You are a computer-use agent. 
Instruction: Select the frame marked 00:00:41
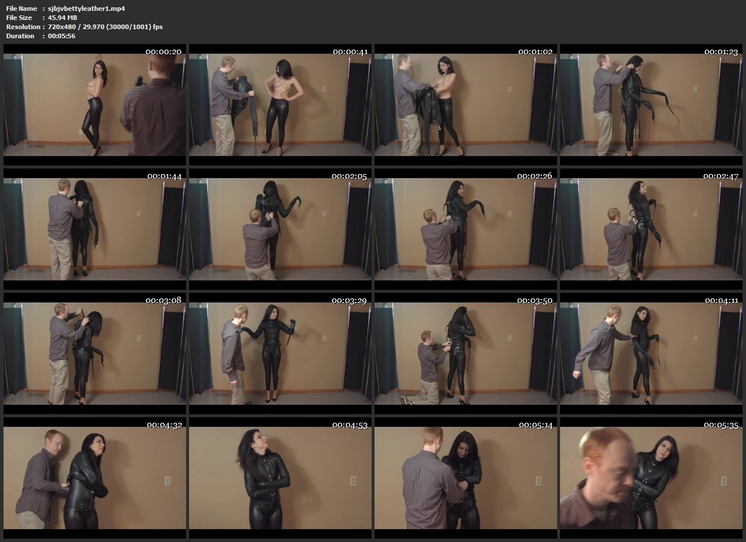(x=280, y=105)
